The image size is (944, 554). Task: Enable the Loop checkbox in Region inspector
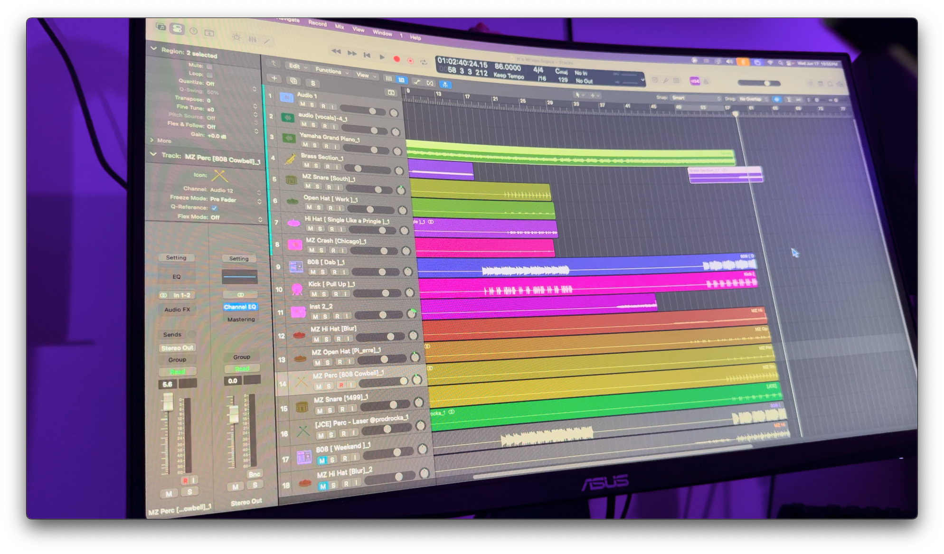tap(209, 75)
